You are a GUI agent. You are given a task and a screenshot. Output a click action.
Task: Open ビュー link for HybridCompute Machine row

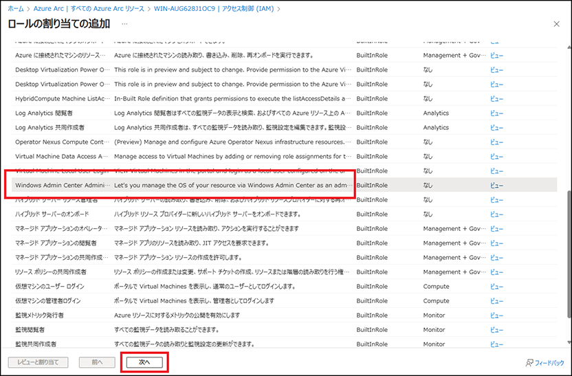click(496, 98)
